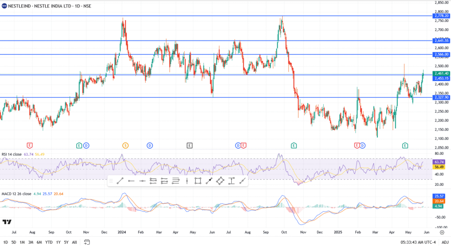The height and width of the screenshot is (246, 451).
Task: Open the red E earnings marker near late July 2024
Action: pos(244,146)
